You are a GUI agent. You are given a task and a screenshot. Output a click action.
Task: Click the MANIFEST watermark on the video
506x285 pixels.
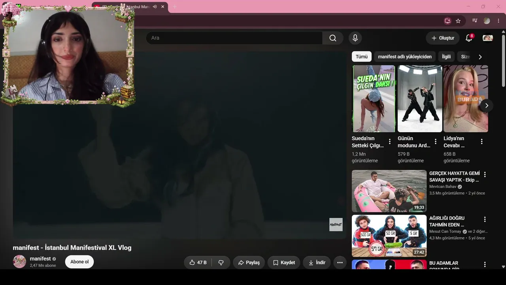click(336, 224)
